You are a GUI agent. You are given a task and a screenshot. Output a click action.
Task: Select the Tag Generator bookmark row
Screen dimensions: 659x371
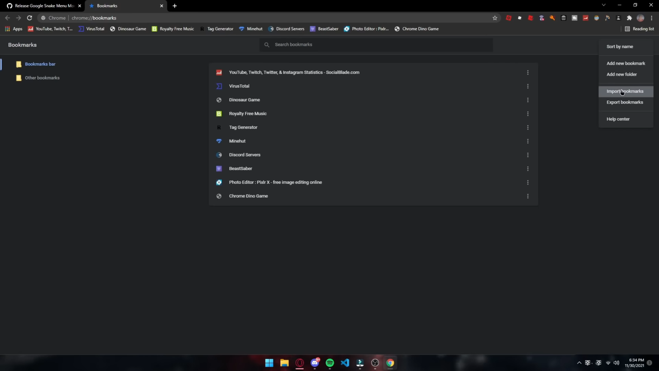click(373, 128)
